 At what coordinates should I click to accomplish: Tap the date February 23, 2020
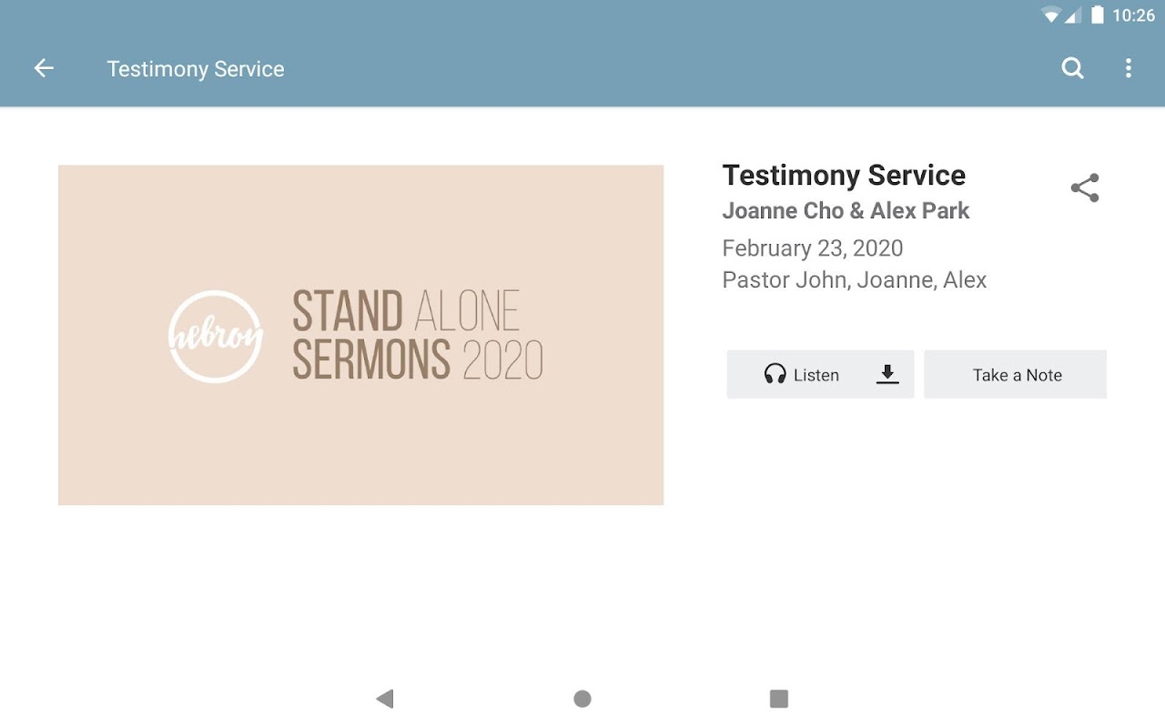[x=812, y=248]
